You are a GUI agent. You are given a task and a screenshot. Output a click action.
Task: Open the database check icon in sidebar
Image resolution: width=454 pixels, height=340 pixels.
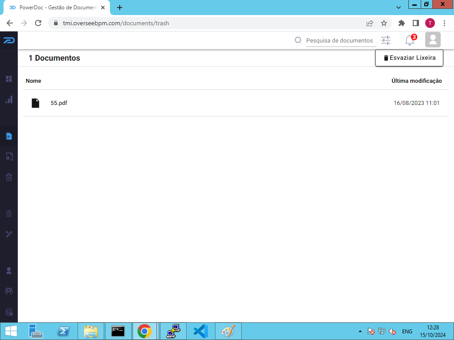(9, 312)
